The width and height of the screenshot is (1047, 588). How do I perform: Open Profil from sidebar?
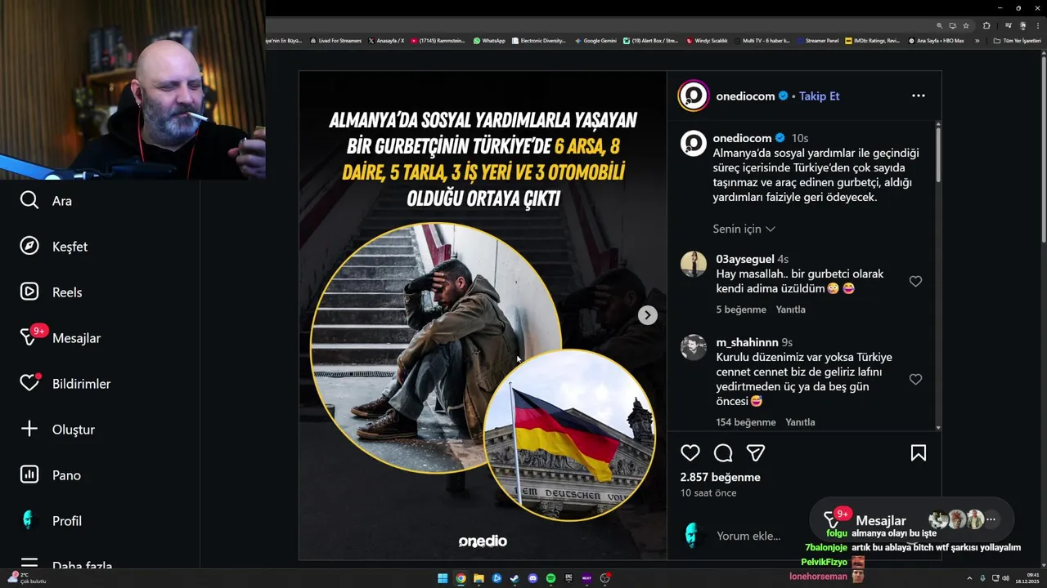pyautogui.click(x=51, y=520)
